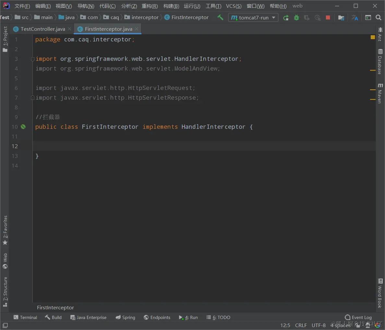
Task: Open the Word Book tool window
Action: (x=380, y=293)
